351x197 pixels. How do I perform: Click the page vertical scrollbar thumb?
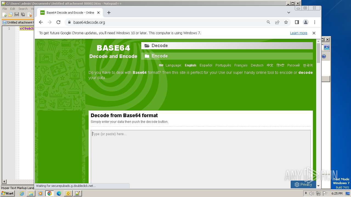pos(318,53)
